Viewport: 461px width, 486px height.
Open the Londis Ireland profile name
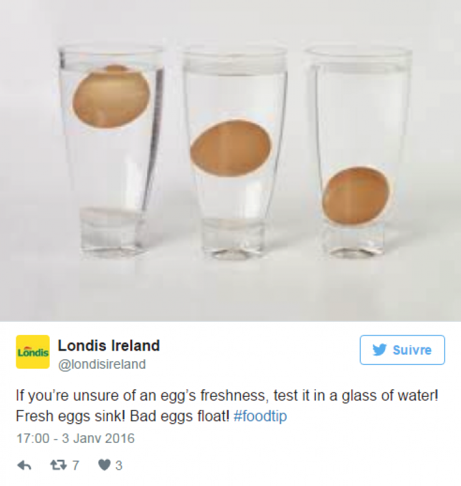108,345
